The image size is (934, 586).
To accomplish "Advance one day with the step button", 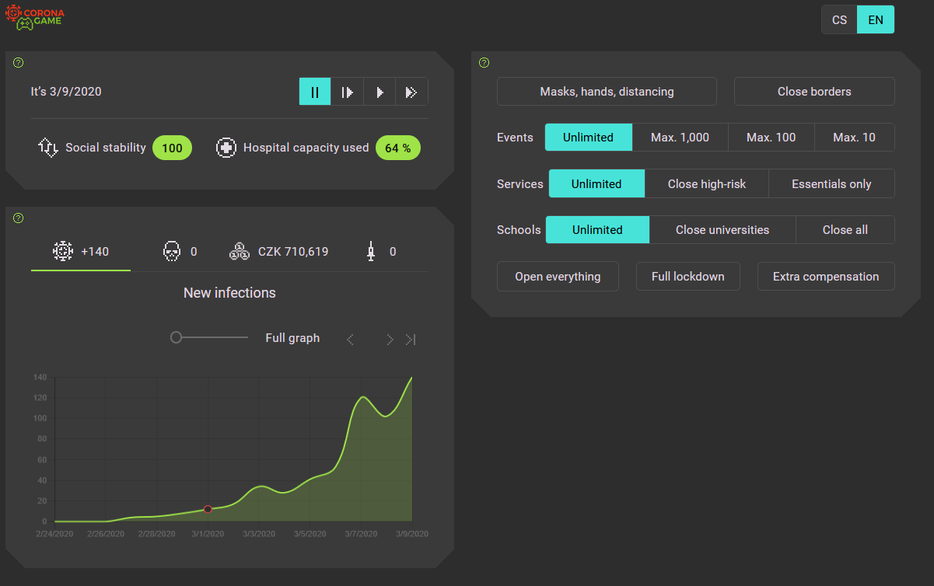I will click(x=347, y=92).
